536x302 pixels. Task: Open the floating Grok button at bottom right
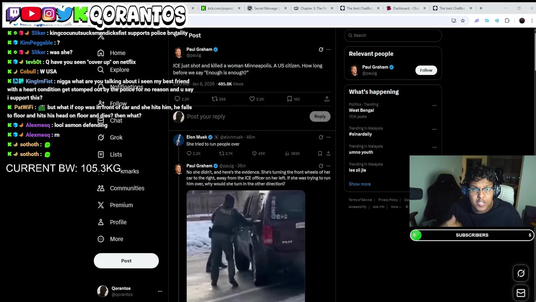(x=521, y=273)
